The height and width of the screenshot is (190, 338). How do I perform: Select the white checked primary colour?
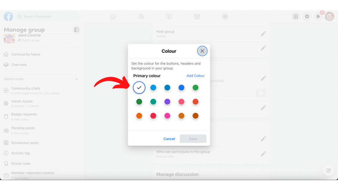click(139, 88)
